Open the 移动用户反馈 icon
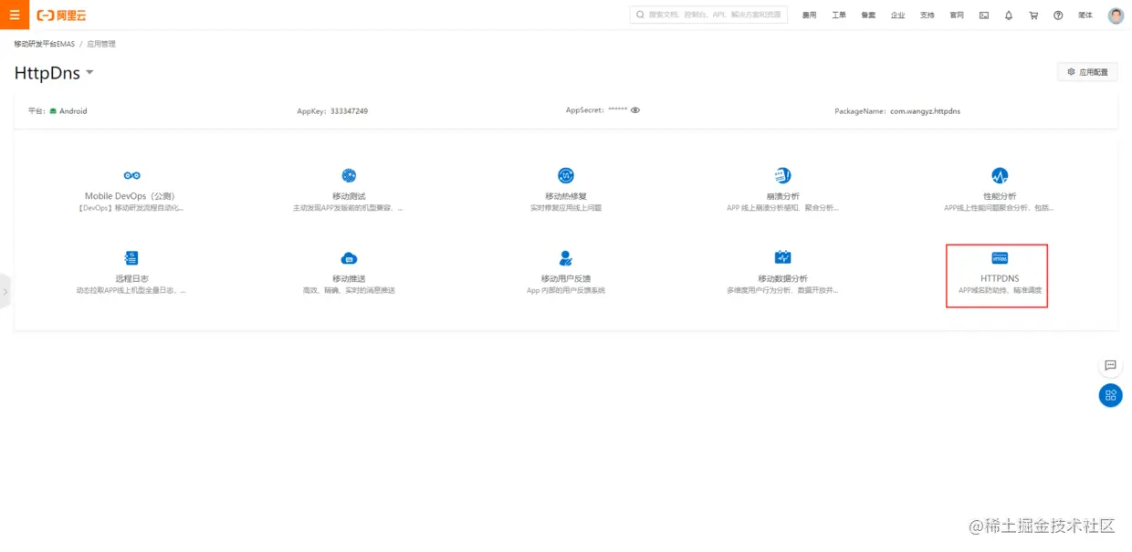Screen dimensions: 1132x552 (566, 258)
